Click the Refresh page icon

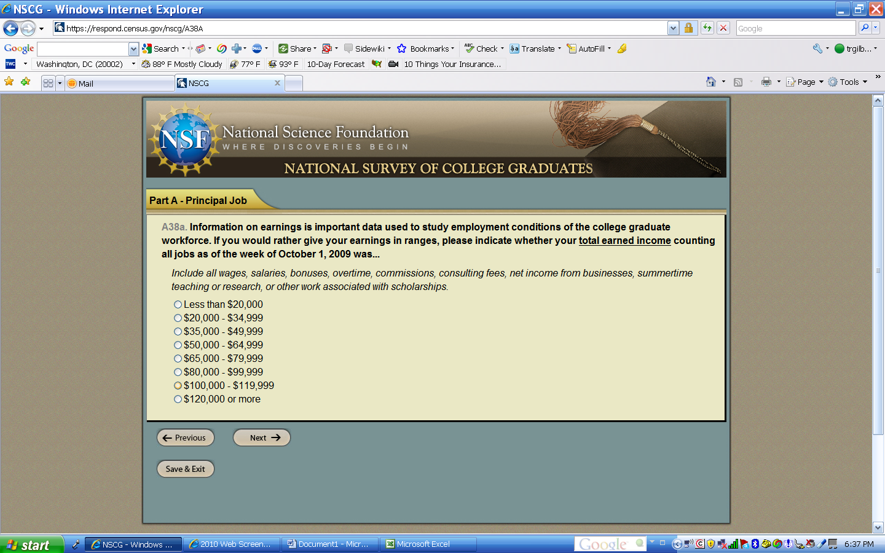tap(707, 28)
